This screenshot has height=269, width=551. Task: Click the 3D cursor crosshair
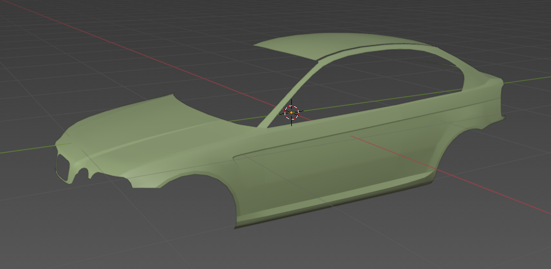[x=291, y=113]
